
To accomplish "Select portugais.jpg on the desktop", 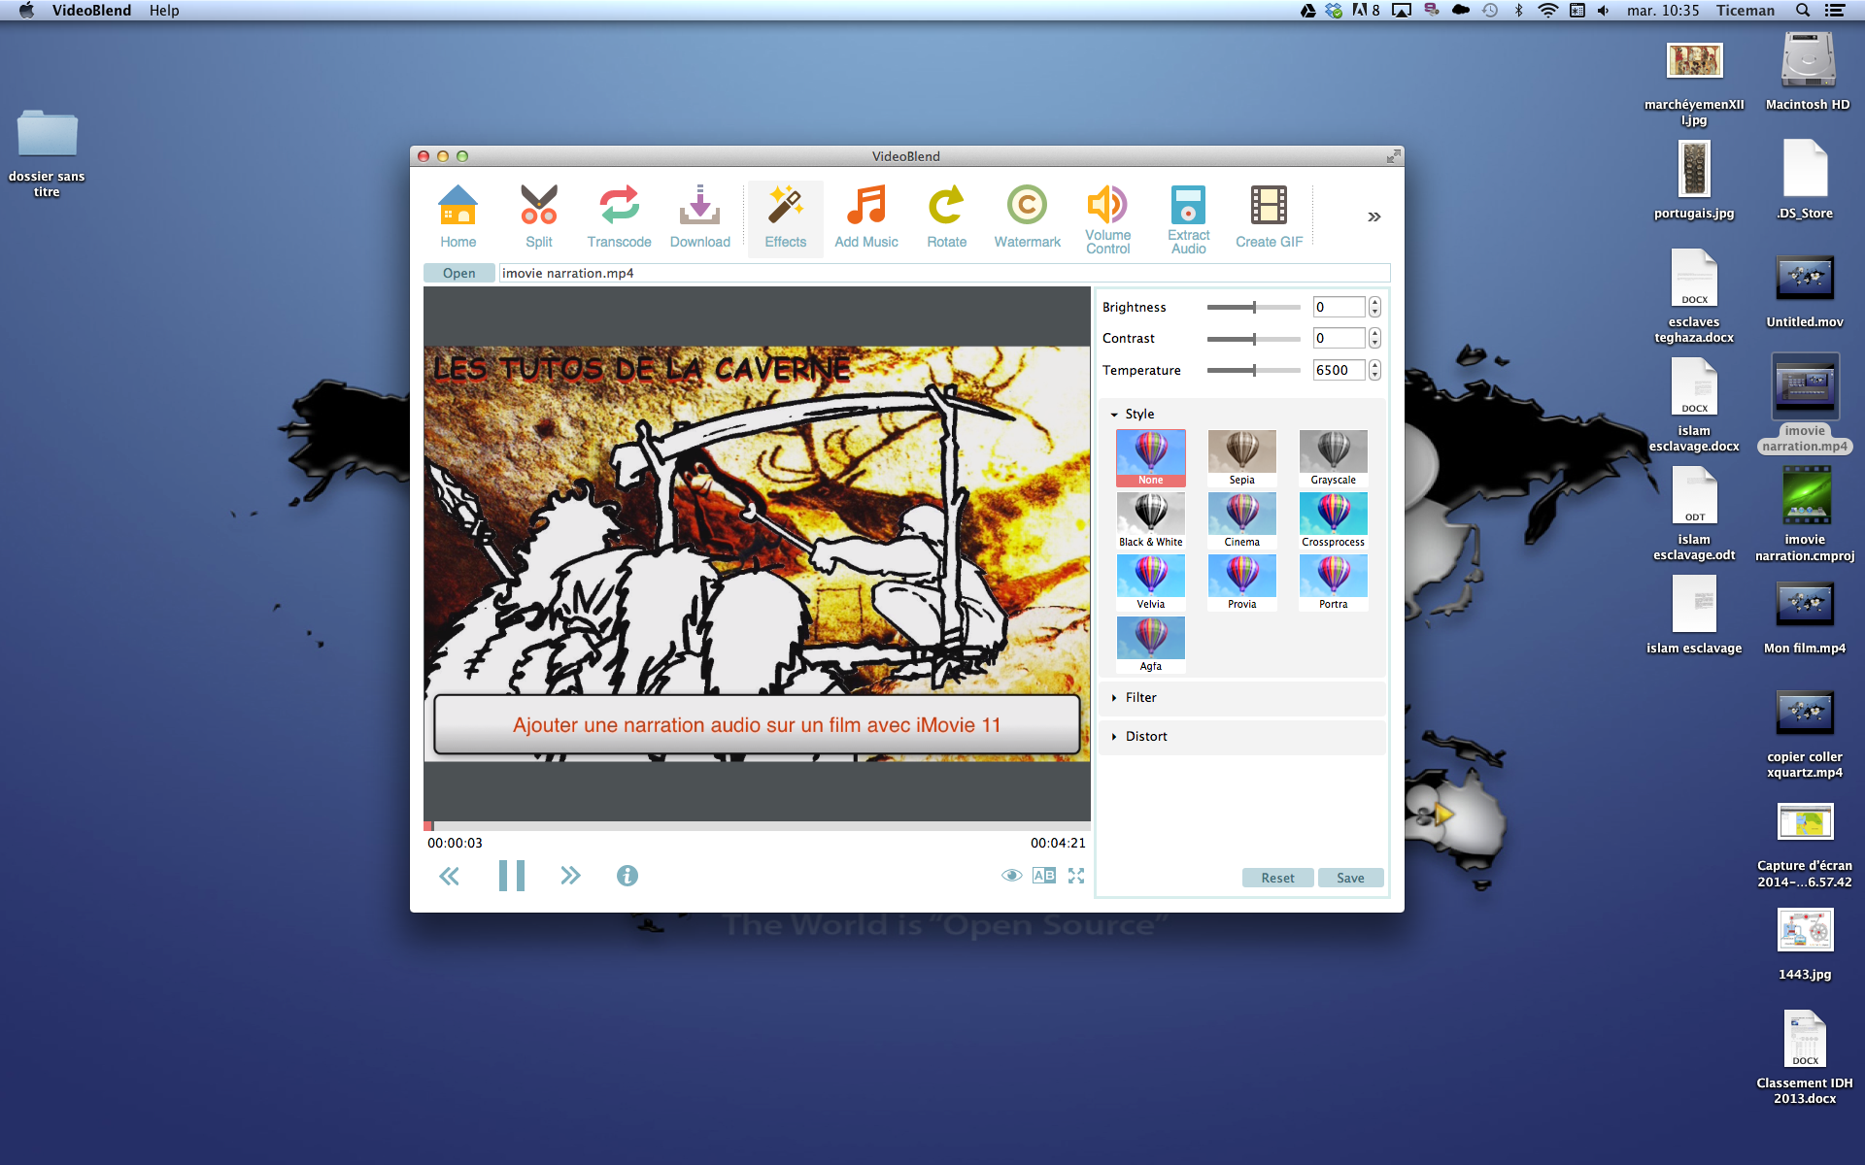I will coord(1694,182).
